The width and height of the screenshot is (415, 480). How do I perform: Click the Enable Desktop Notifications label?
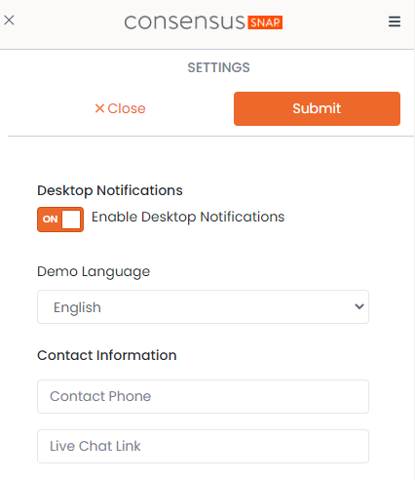(188, 217)
